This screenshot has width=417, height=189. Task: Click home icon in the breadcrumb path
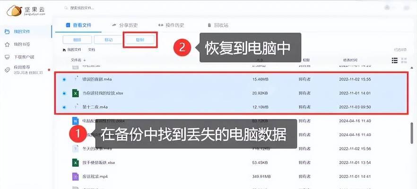[x=64, y=50]
